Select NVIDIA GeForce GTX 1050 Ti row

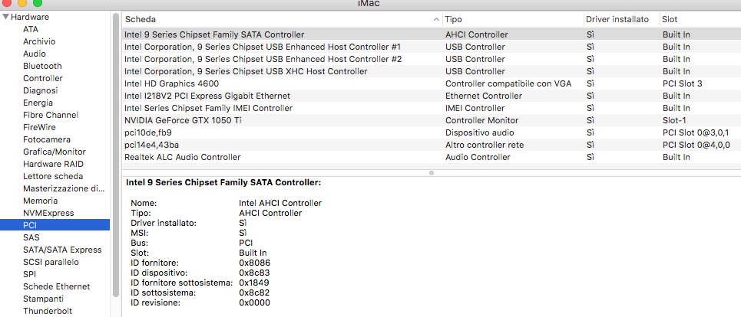pyautogui.click(x=431, y=120)
